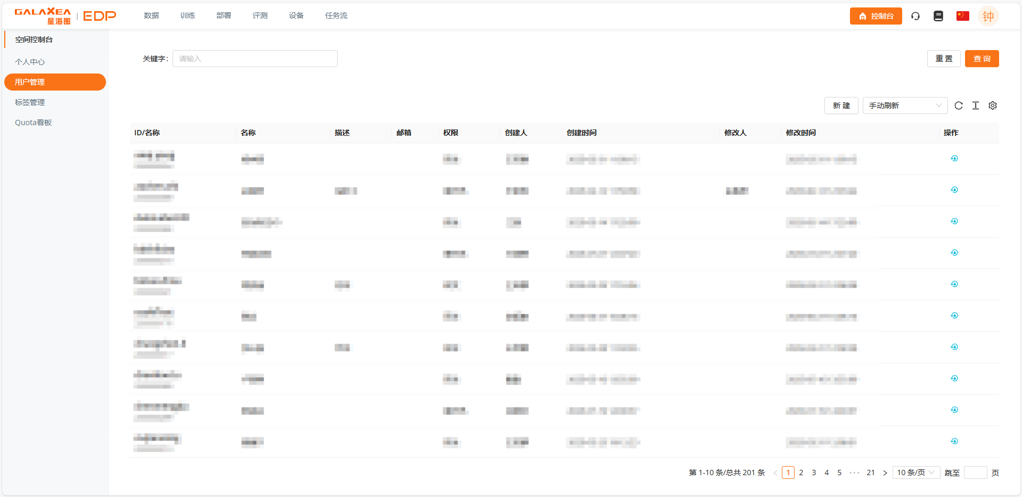Open the 钟 user avatar menu
The height and width of the screenshot is (497, 1022).
pos(988,16)
